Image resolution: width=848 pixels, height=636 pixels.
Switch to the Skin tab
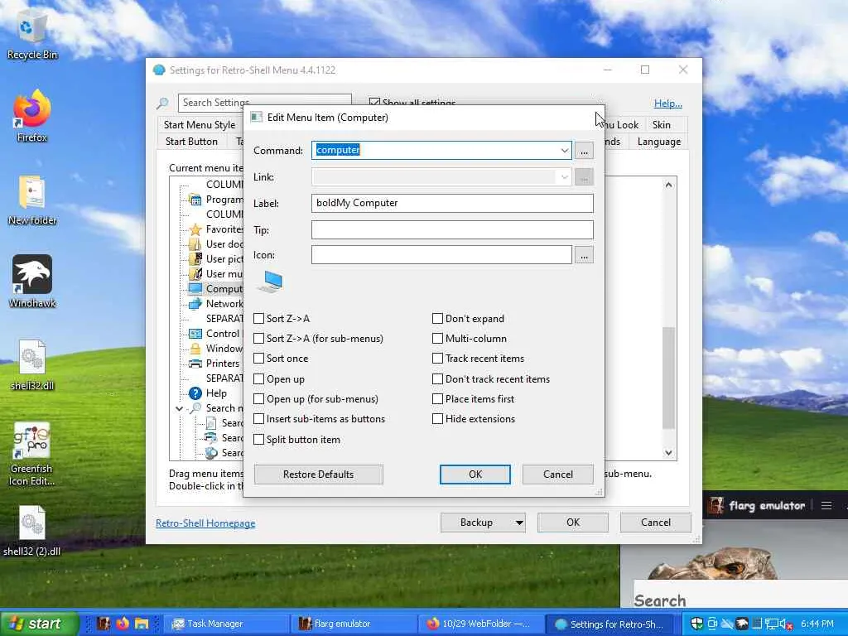click(x=662, y=125)
